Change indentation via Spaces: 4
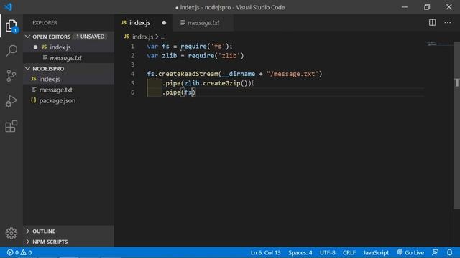The image size is (460, 258). [x=300, y=252]
